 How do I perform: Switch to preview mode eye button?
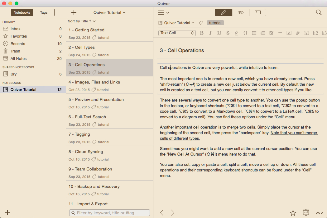(240, 12)
